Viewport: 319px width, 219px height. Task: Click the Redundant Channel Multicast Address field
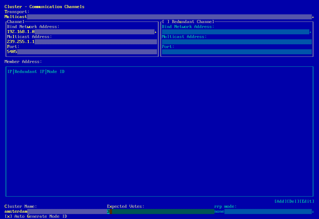click(237, 42)
